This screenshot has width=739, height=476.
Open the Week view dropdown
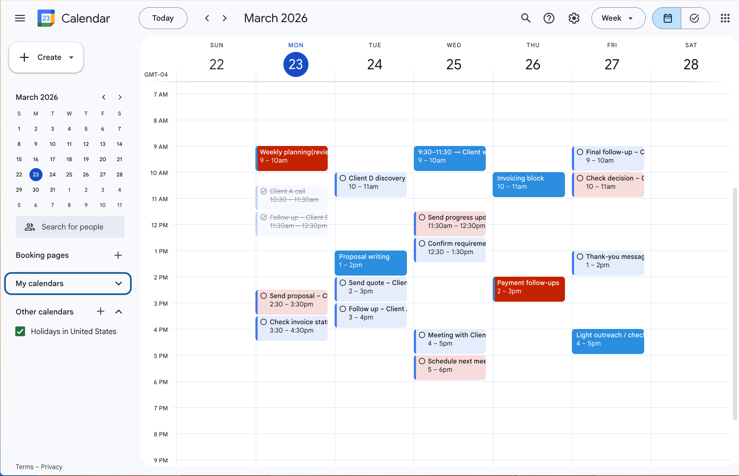[x=618, y=18]
